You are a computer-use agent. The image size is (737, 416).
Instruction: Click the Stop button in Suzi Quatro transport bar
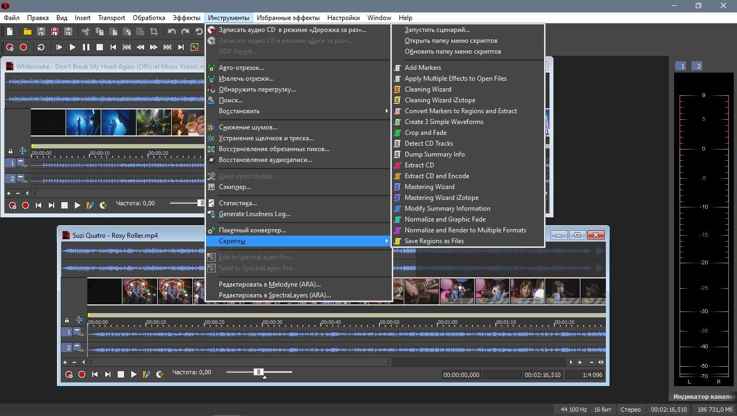(x=121, y=374)
